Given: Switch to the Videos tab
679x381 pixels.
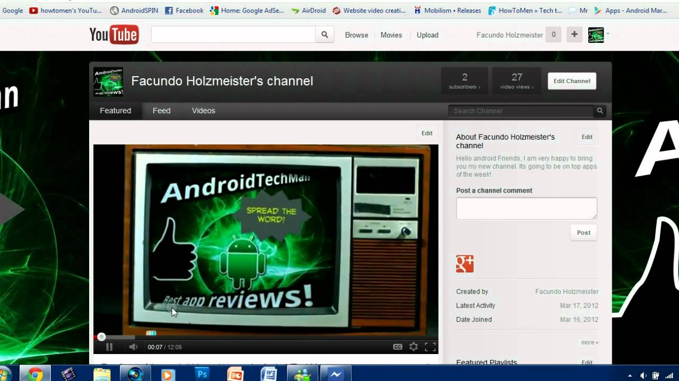Looking at the screenshot, I should click(x=204, y=111).
